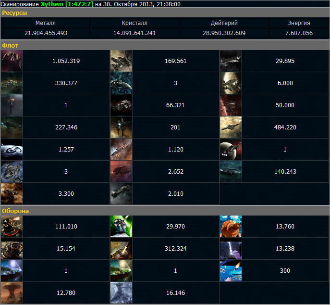Click the defense icon beside 312.324

(121, 249)
